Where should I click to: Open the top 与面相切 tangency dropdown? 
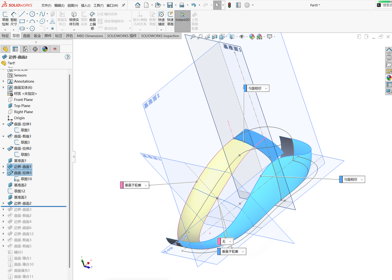pyautogui.click(x=266, y=88)
